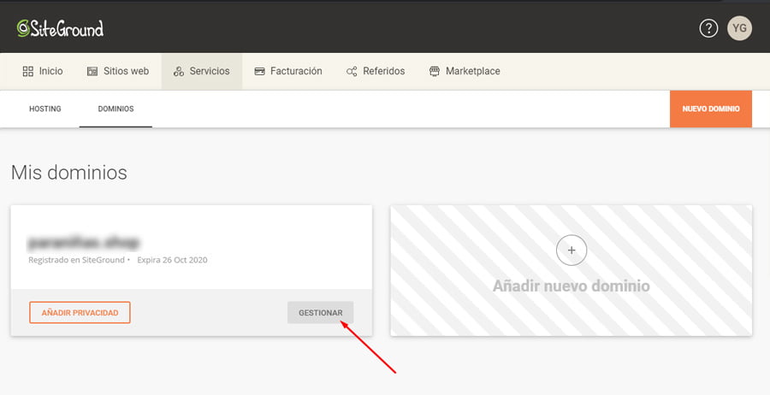Click the 'Registrado en SiteGround' text
Screen dimensions: 770x395
click(x=76, y=260)
